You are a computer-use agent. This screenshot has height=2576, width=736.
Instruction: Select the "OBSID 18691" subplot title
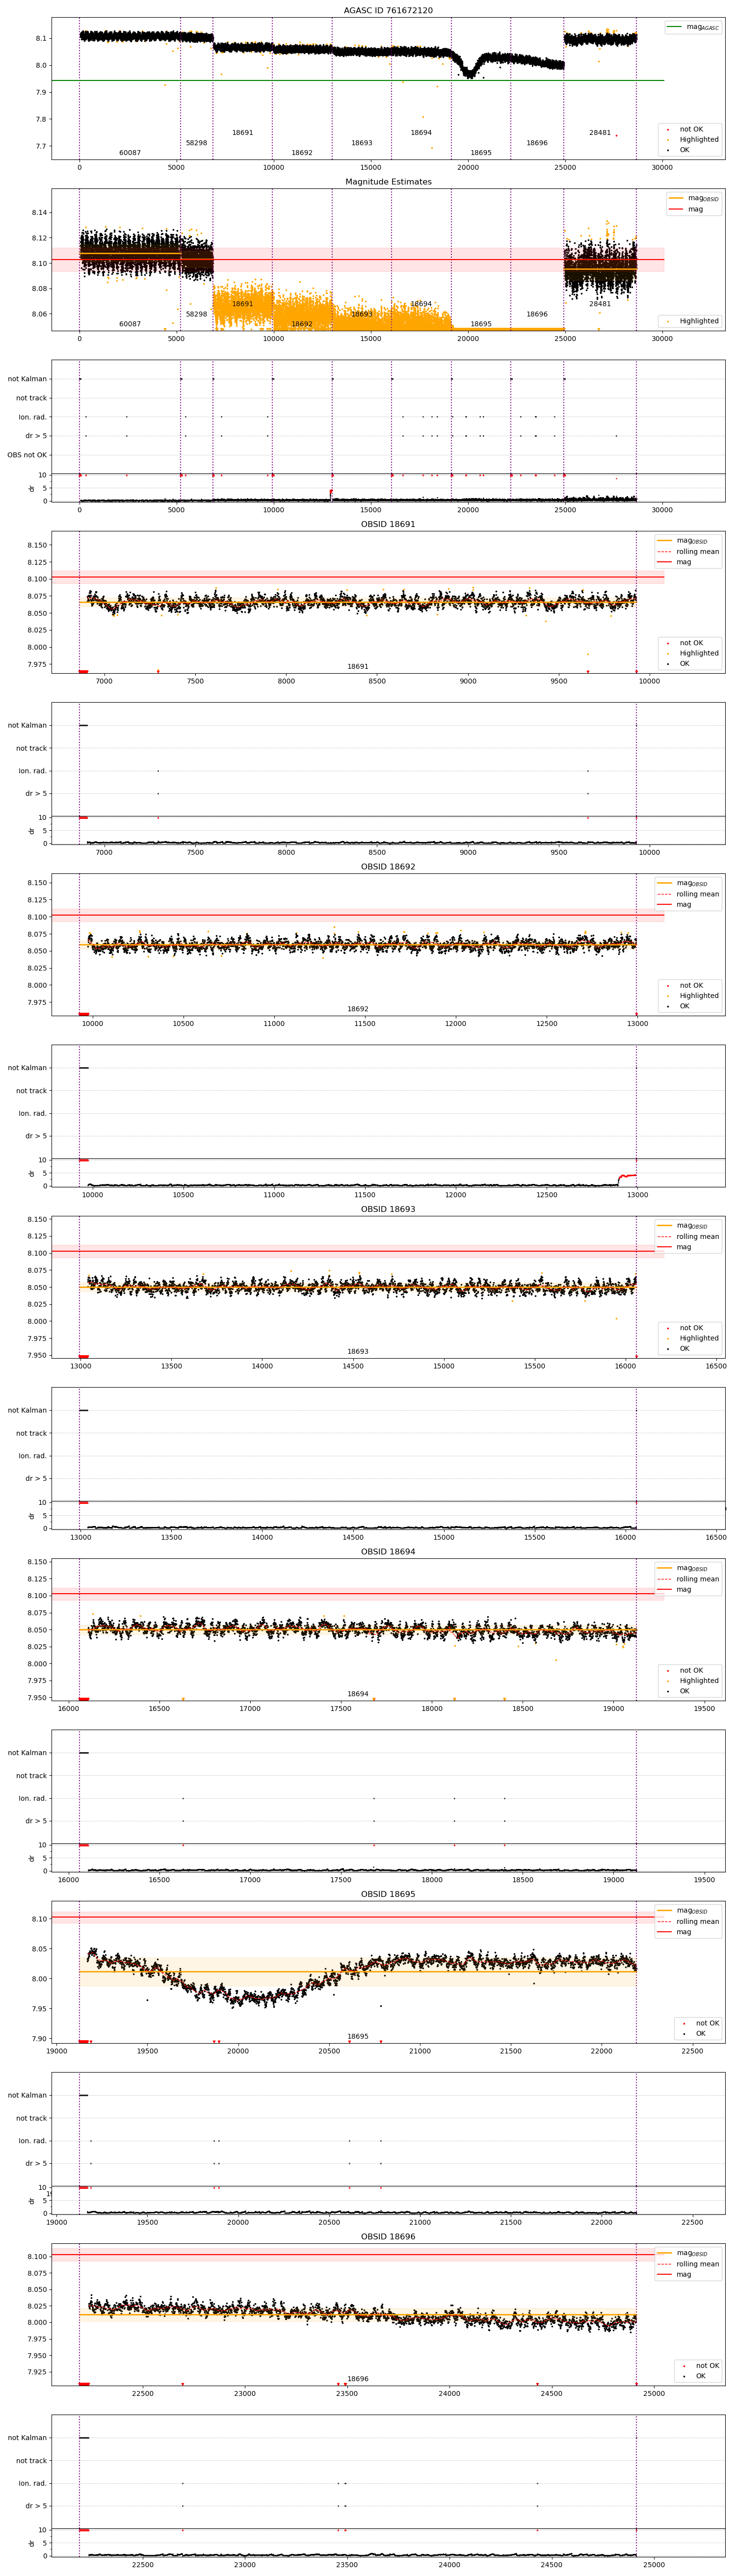click(388, 524)
